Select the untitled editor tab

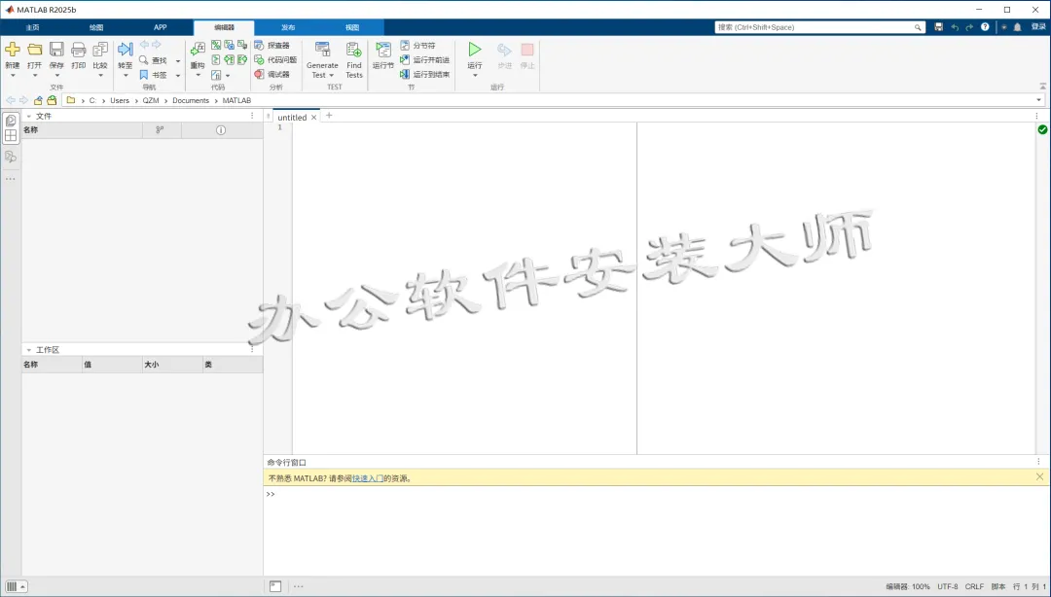coord(292,118)
